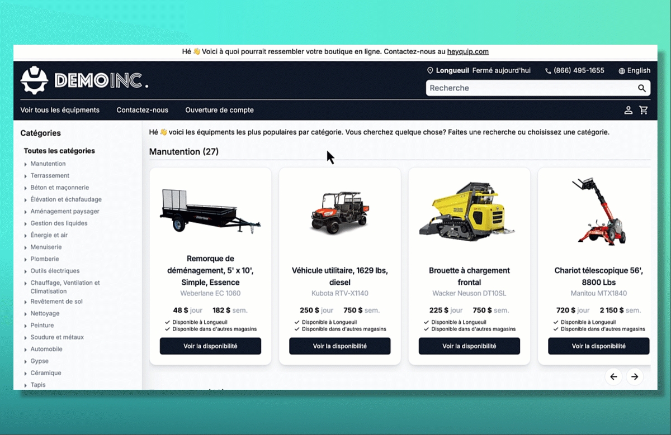
Task: Click the Longueuil location pin icon
Action: (x=430, y=71)
